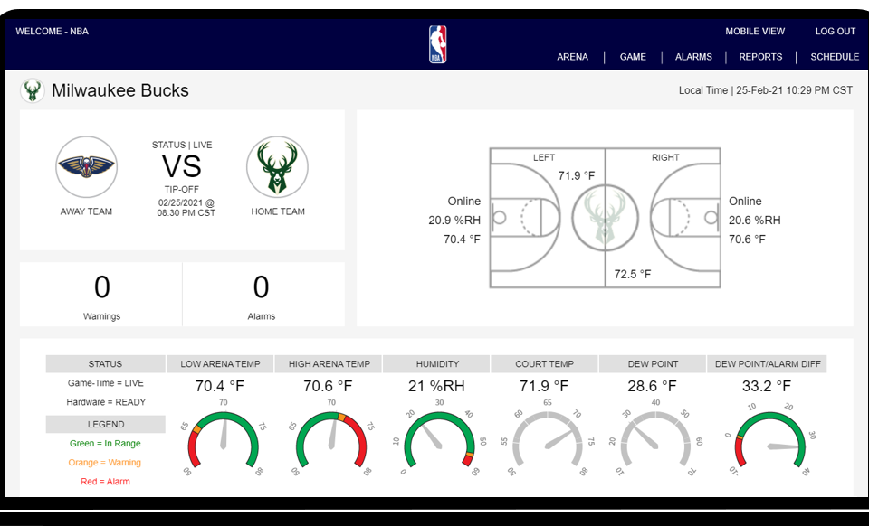The width and height of the screenshot is (869, 526).
Task: Click the tip-off date '02/25/2021 @ 08:30 PM CST'
Action: pyautogui.click(x=186, y=208)
